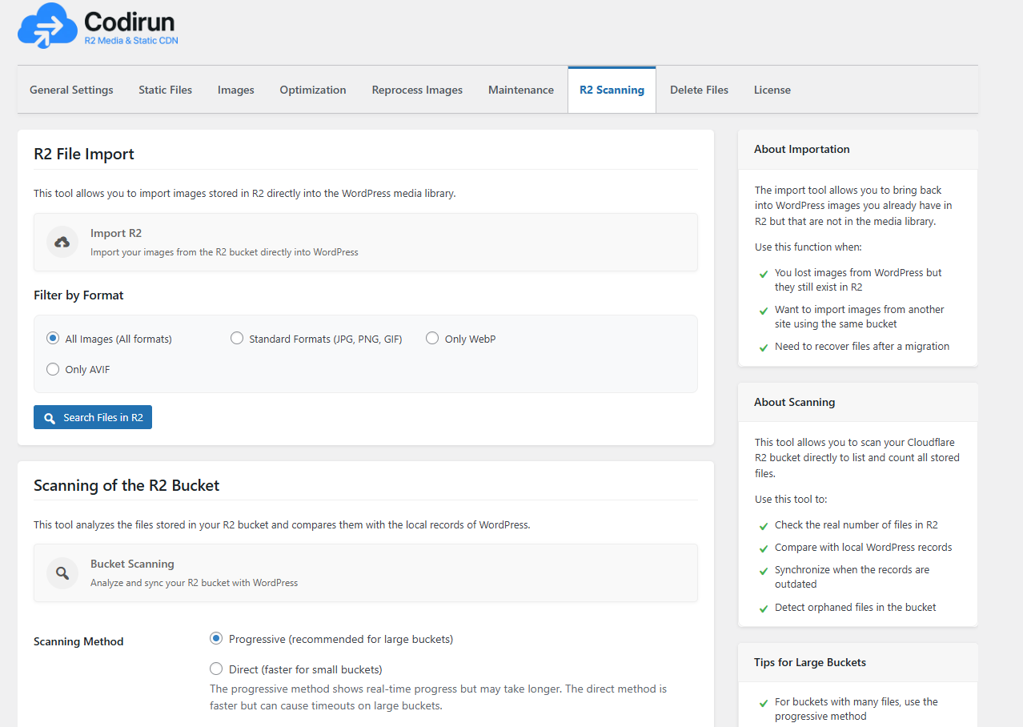Viewport: 1023px width, 727px height.
Task: Switch to the Static Files tab
Action: tap(165, 90)
